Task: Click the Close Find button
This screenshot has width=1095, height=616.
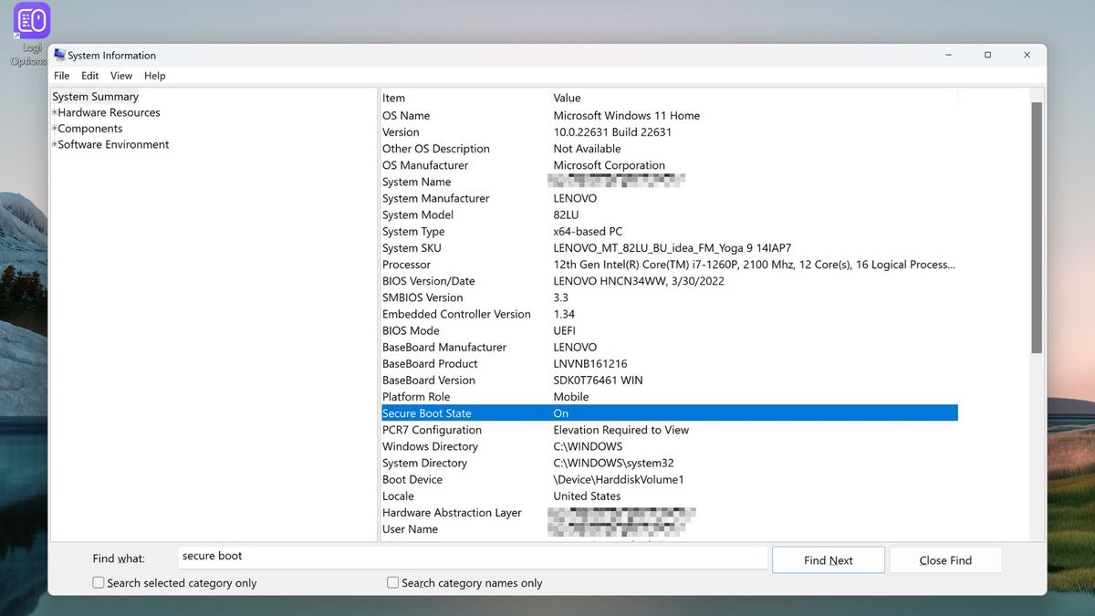Action: (945, 560)
